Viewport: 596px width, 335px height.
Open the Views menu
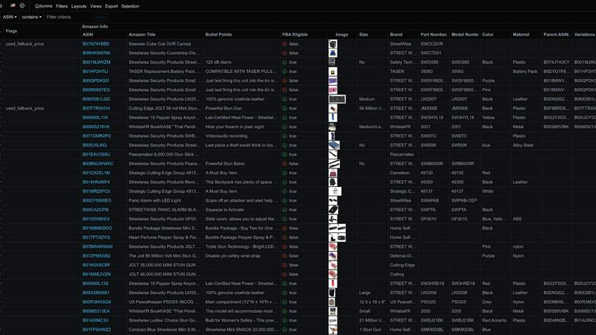[x=96, y=6]
